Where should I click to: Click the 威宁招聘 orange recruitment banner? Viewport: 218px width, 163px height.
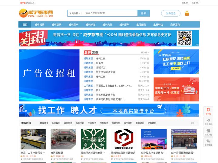click(176, 89)
